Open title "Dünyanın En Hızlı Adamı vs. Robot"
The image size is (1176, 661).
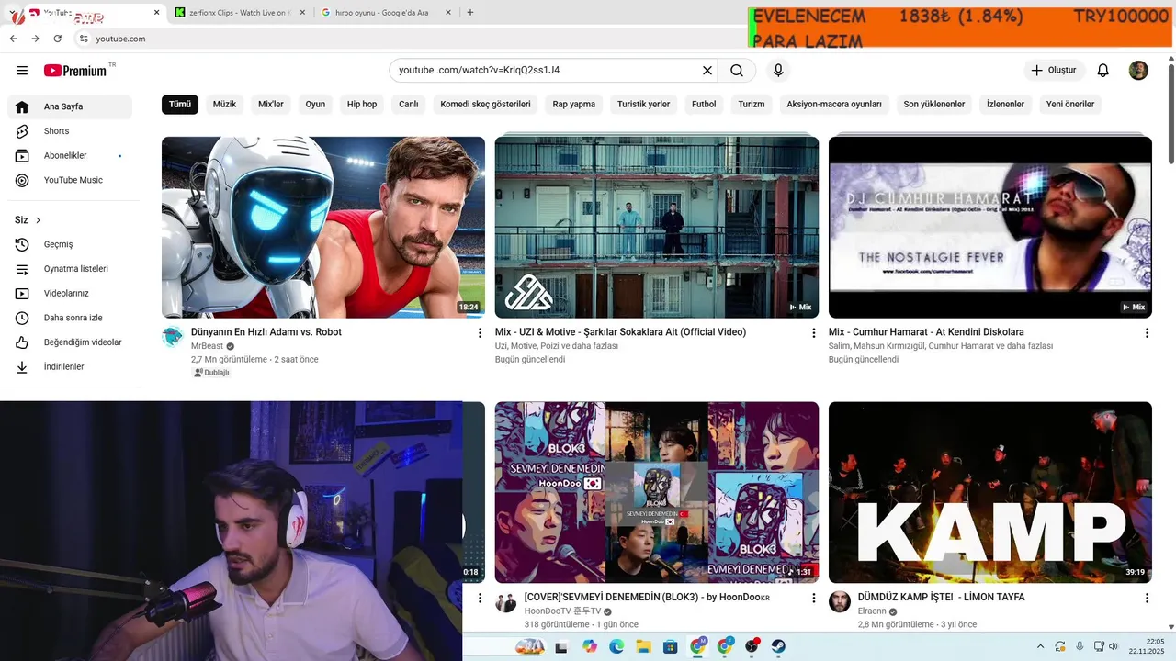click(266, 332)
